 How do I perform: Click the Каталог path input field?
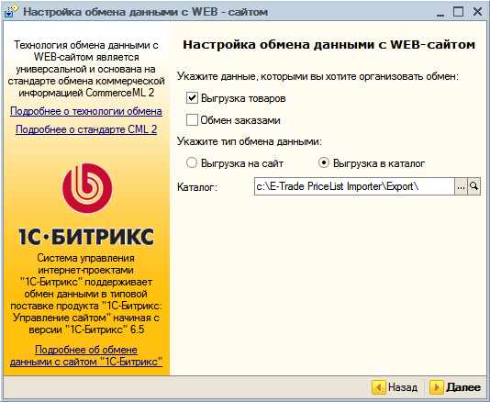coord(354,186)
